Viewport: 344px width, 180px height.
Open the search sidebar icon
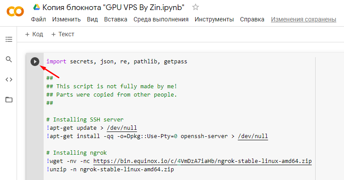pos(9,59)
